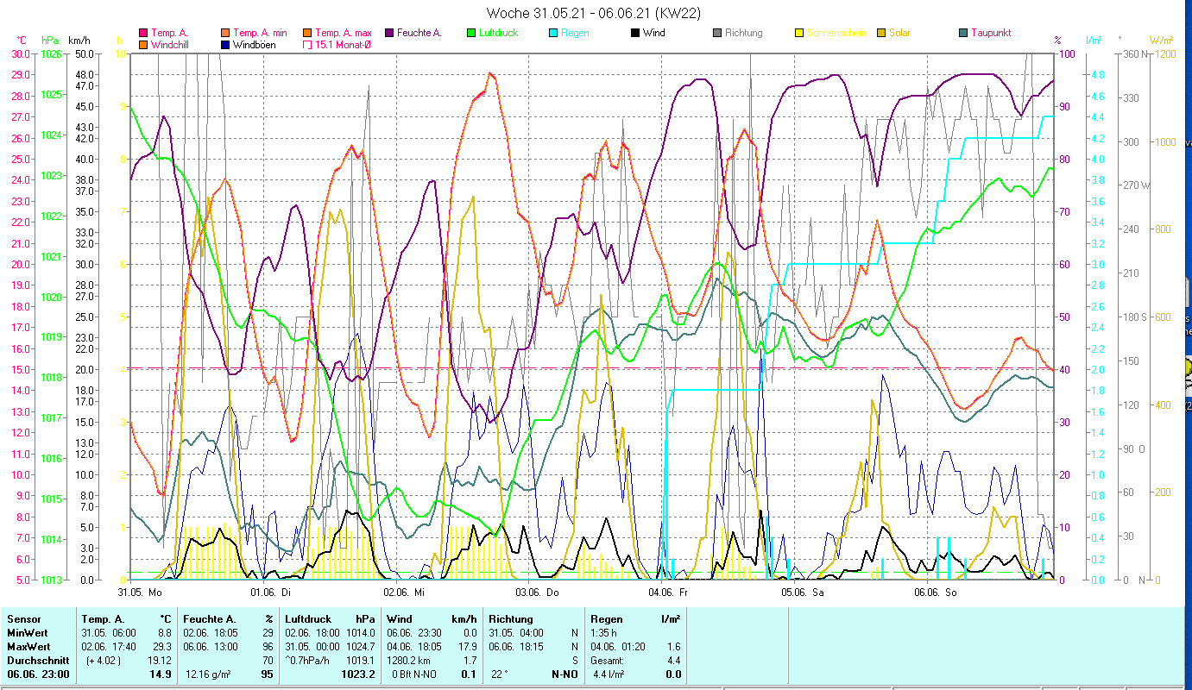The width and height of the screenshot is (1192, 690).
Task: Click the minimum temperature value '8.8'
Action: pyautogui.click(x=164, y=633)
